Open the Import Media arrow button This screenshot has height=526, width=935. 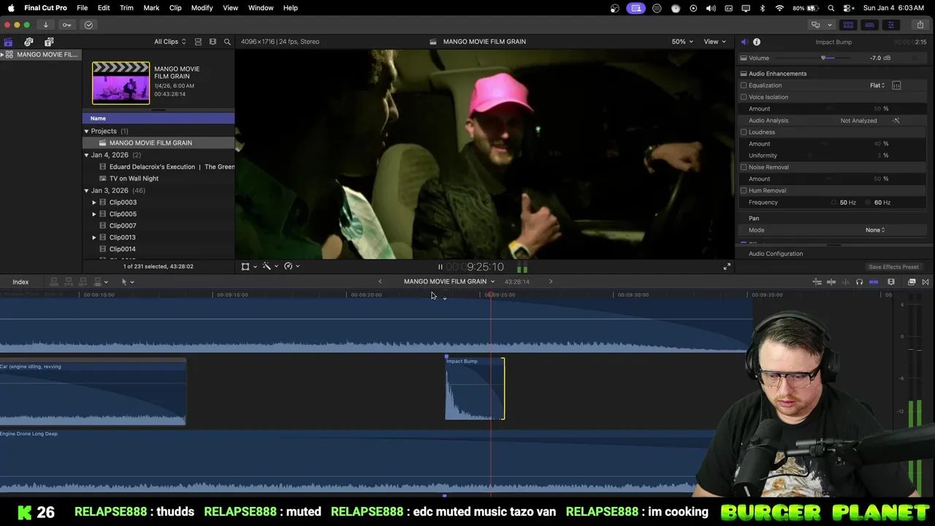pyautogui.click(x=45, y=25)
